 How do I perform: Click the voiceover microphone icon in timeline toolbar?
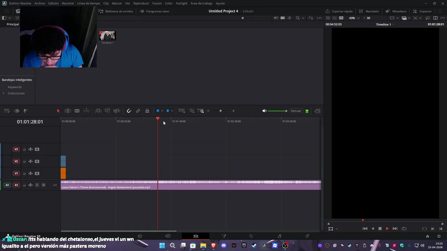coord(25,111)
